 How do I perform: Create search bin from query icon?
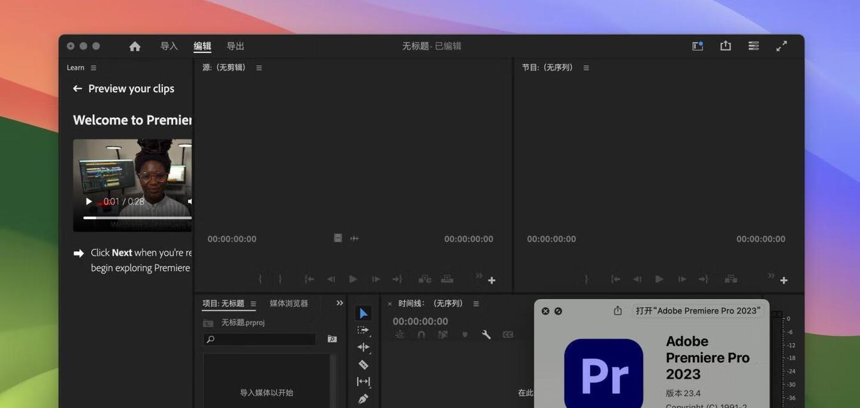(332, 339)
